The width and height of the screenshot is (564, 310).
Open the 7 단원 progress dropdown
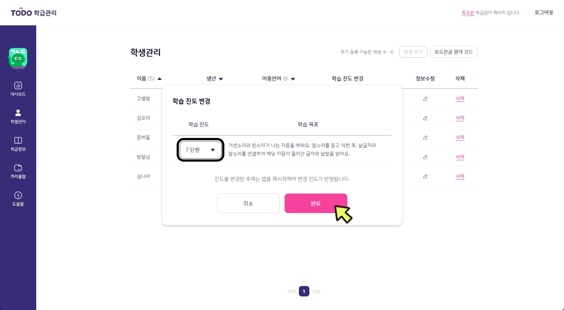200,150
